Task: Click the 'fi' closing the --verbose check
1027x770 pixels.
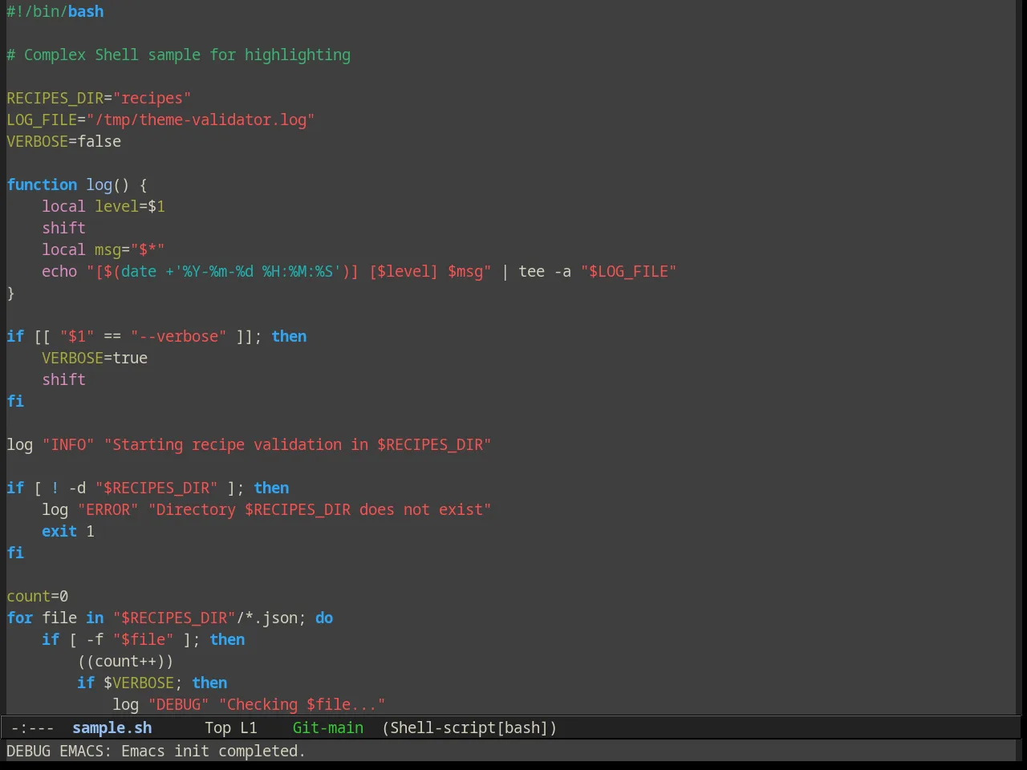Action: point(15,401)
